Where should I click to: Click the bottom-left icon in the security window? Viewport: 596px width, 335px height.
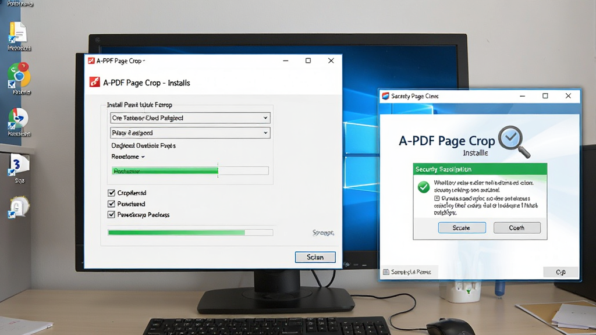(386, 272)
